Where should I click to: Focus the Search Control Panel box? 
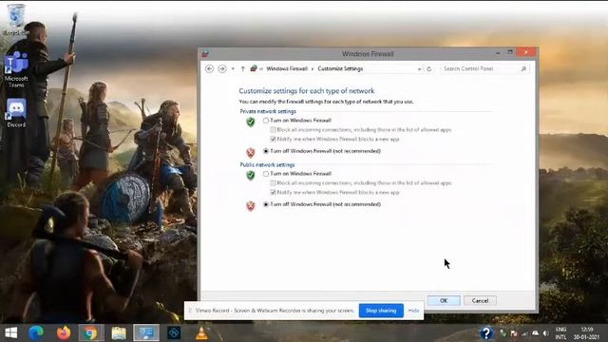point(484,68)
